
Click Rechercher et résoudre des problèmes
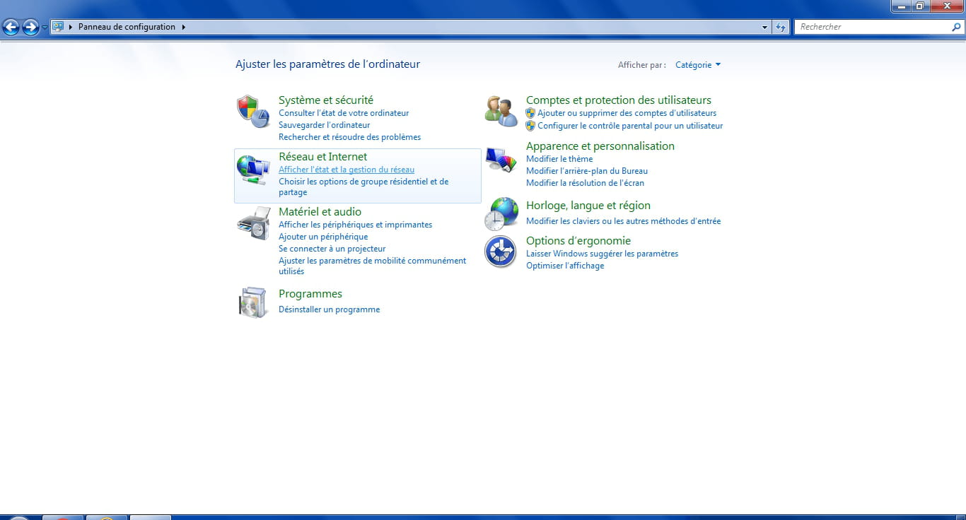[349, 137]
